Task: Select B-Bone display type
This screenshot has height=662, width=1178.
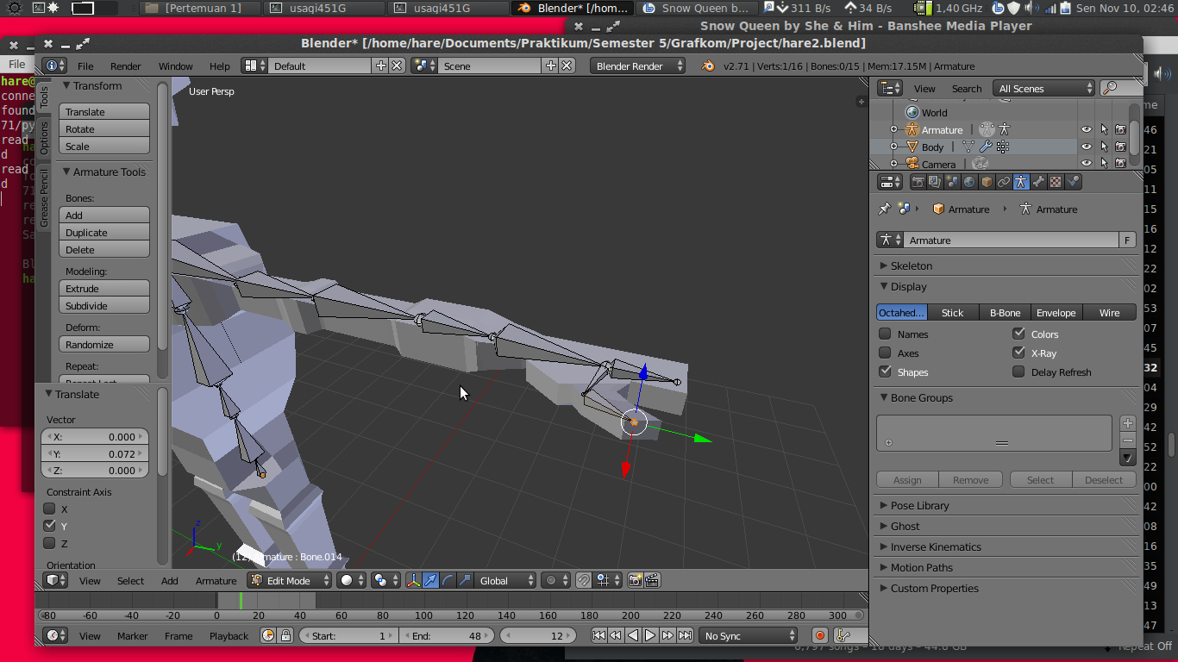Action: [1005, 312]
